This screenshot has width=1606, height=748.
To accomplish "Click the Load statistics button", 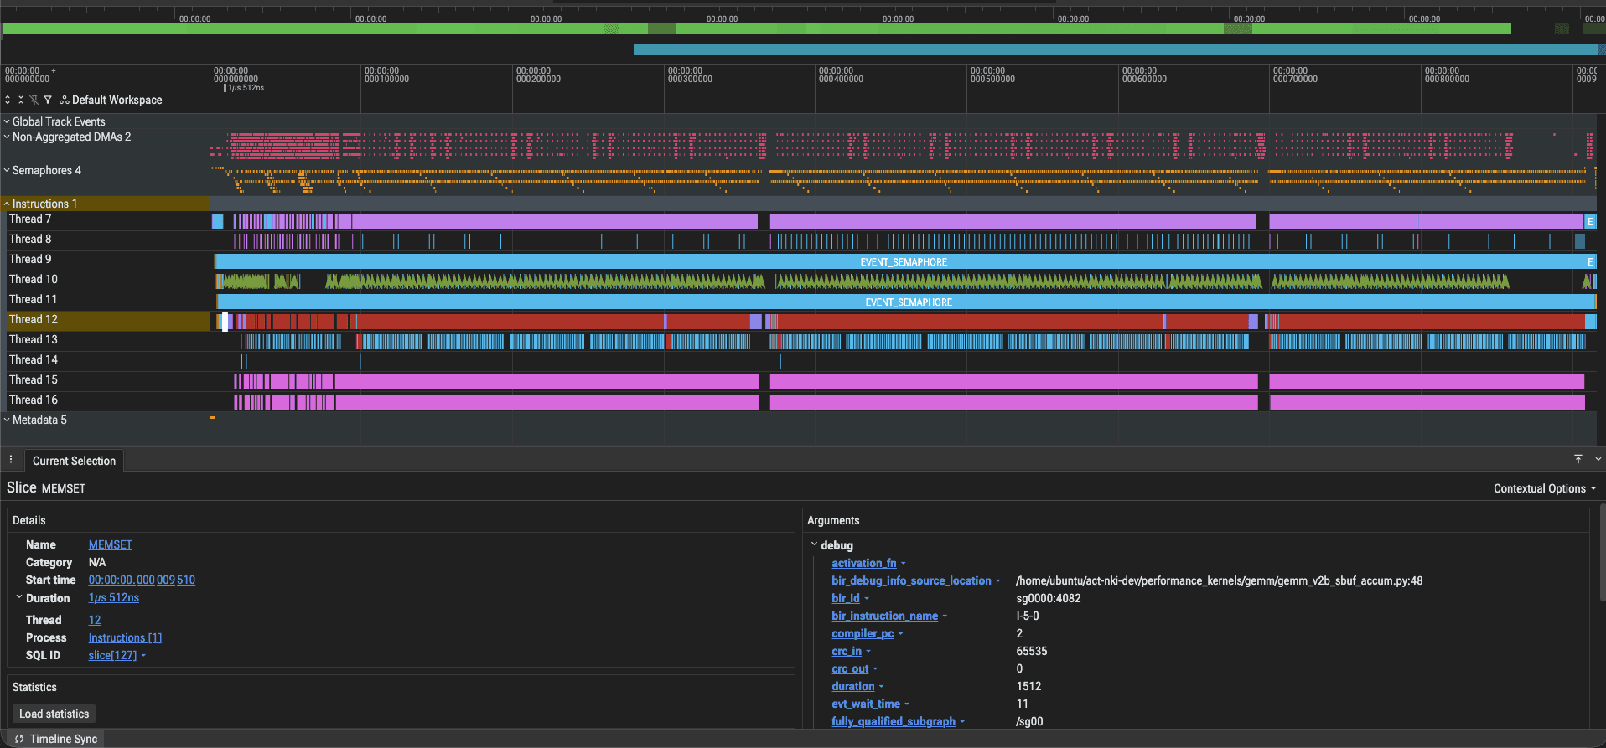I will coord(54,714).
